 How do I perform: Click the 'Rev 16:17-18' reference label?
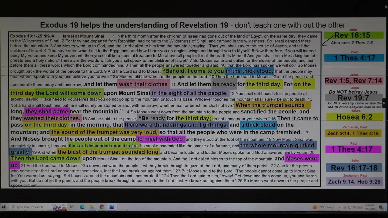coord(354,168)
